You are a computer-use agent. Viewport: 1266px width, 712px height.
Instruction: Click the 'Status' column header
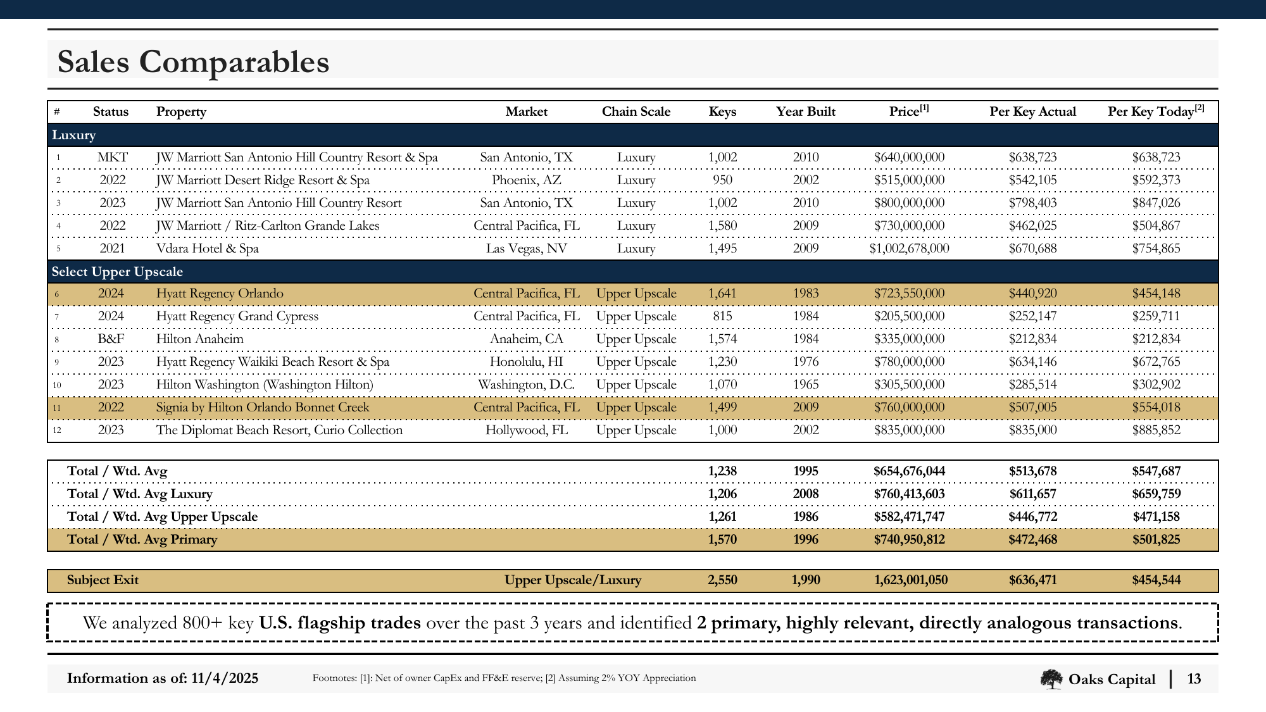[x=111, y=111]
